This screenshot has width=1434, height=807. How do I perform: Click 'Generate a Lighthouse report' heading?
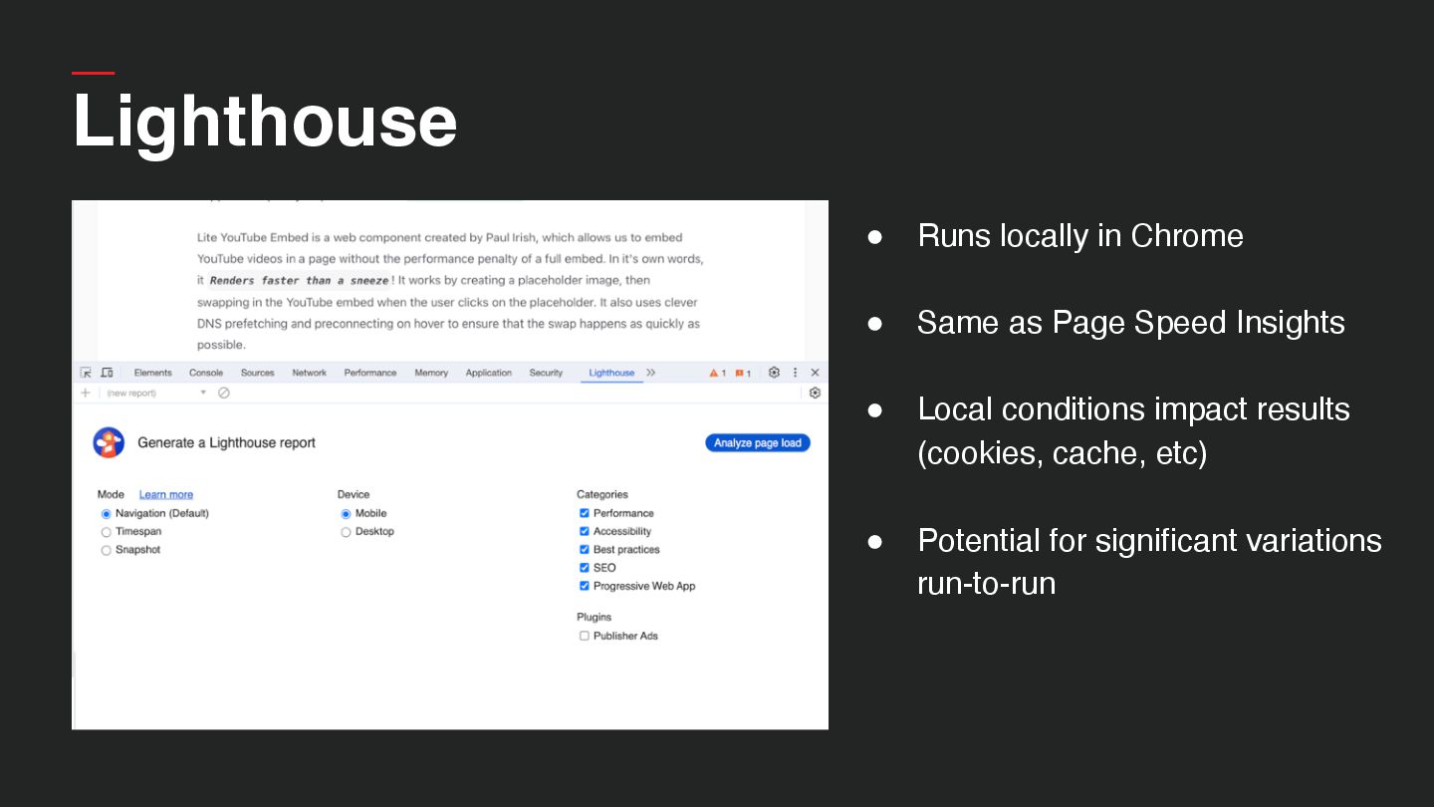click(x=226, y=442)
